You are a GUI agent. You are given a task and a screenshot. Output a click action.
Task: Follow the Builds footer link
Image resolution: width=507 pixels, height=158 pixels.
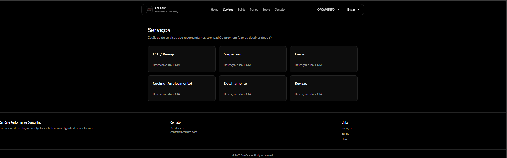345,134
